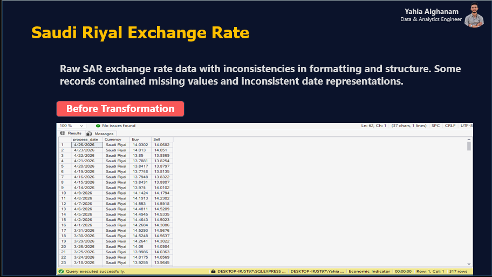492x277 pixels.
Task: Click the Yahia Alghanam name text
Action: (x=432, y=12)
